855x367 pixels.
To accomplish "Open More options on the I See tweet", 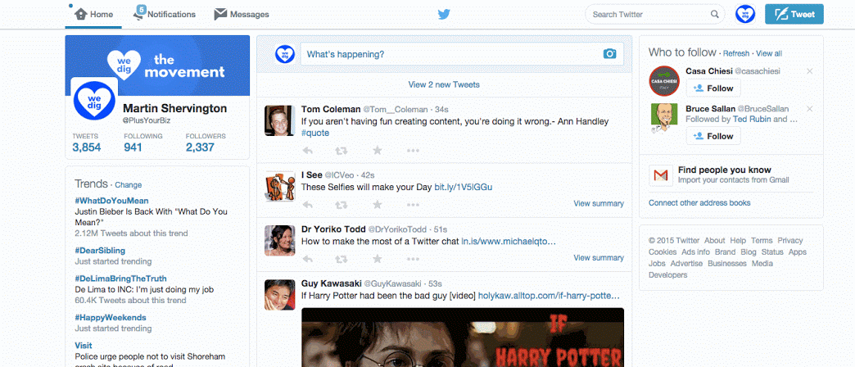I will (413, 205).
